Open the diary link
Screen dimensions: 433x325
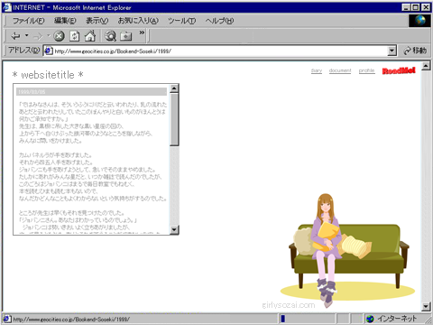pos(317,70)
